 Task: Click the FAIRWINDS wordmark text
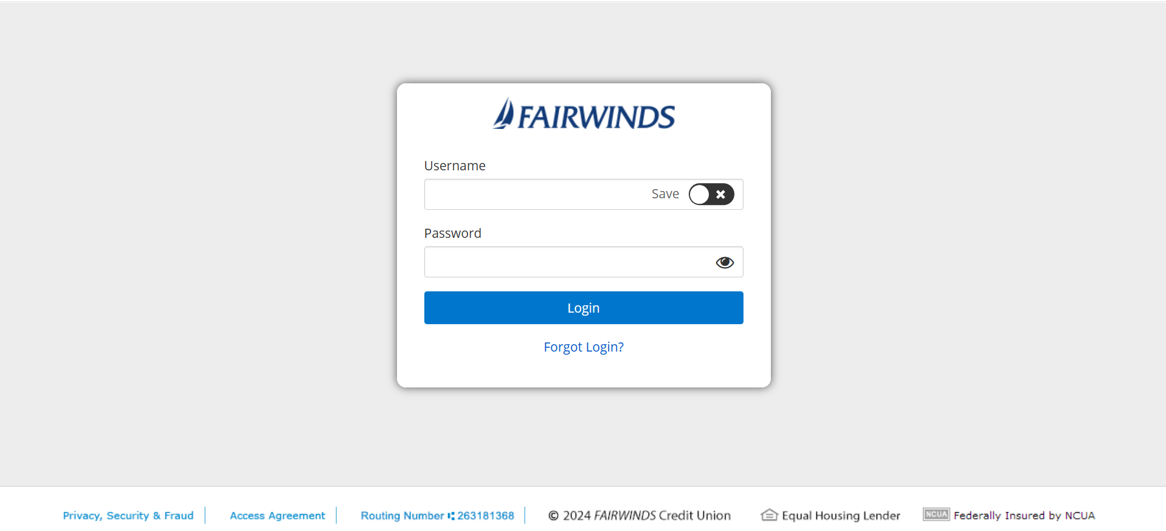pos(596,117)
